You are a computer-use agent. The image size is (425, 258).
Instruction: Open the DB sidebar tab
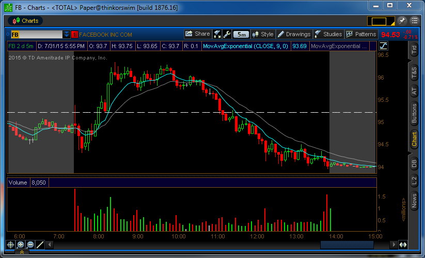coord(414,163)
